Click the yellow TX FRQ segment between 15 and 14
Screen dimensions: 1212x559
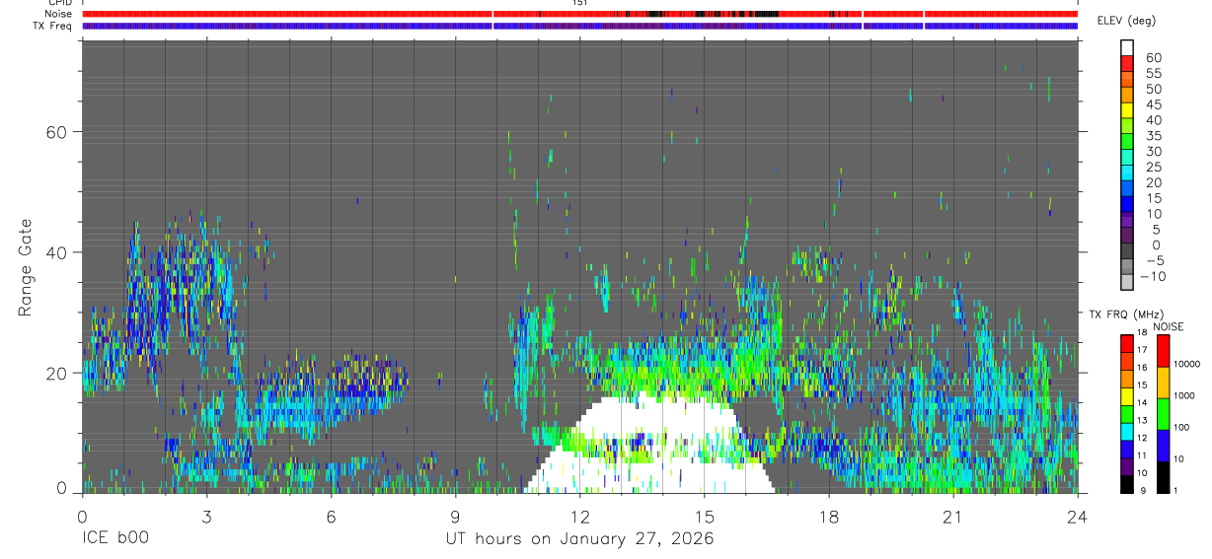(x=1126, y=395)
